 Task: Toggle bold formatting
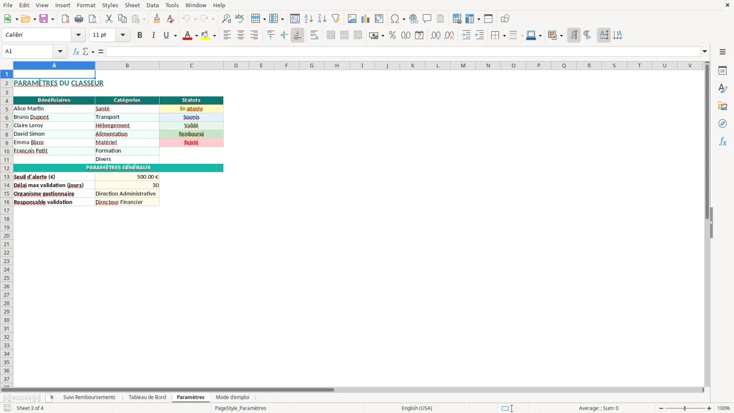click(139, 35)
